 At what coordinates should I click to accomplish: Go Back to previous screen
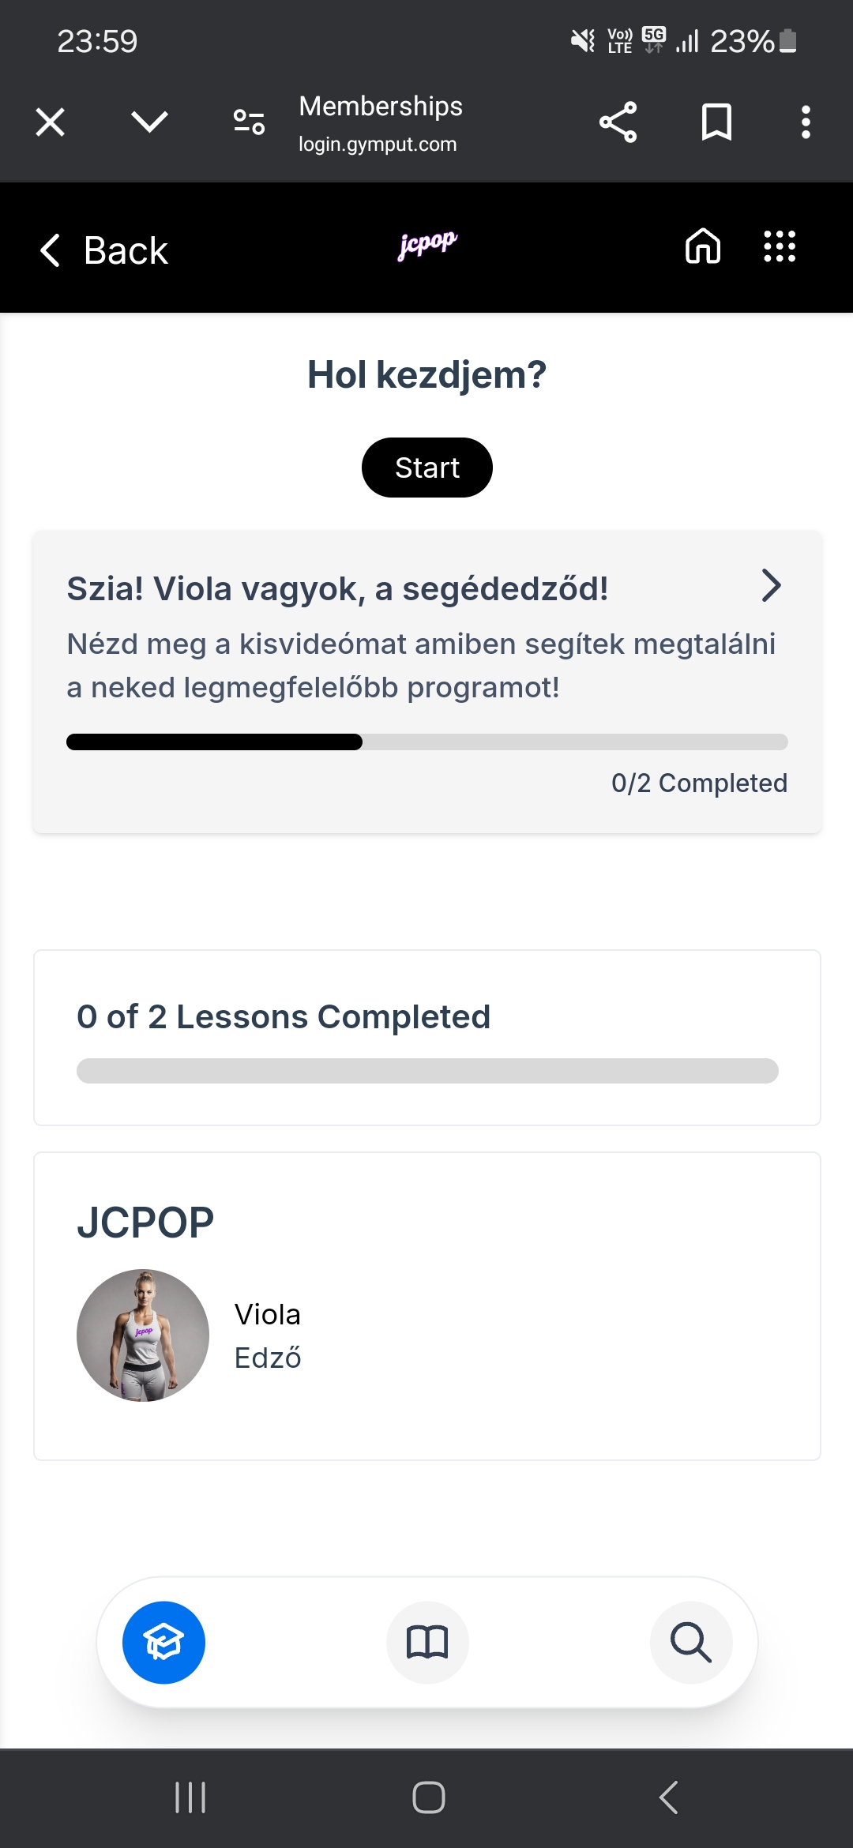point(103,250)
